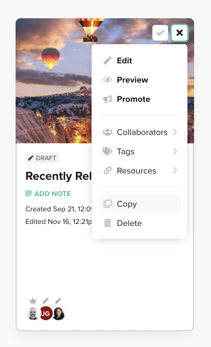The height and width of the screenshot is (347, 211).
Task: Expand the Tags submenu chevron
Action: 175,151
